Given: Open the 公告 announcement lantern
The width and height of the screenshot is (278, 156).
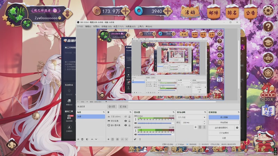Looking at the screenshot, I should pyautogui.click(x=251, y=12).
